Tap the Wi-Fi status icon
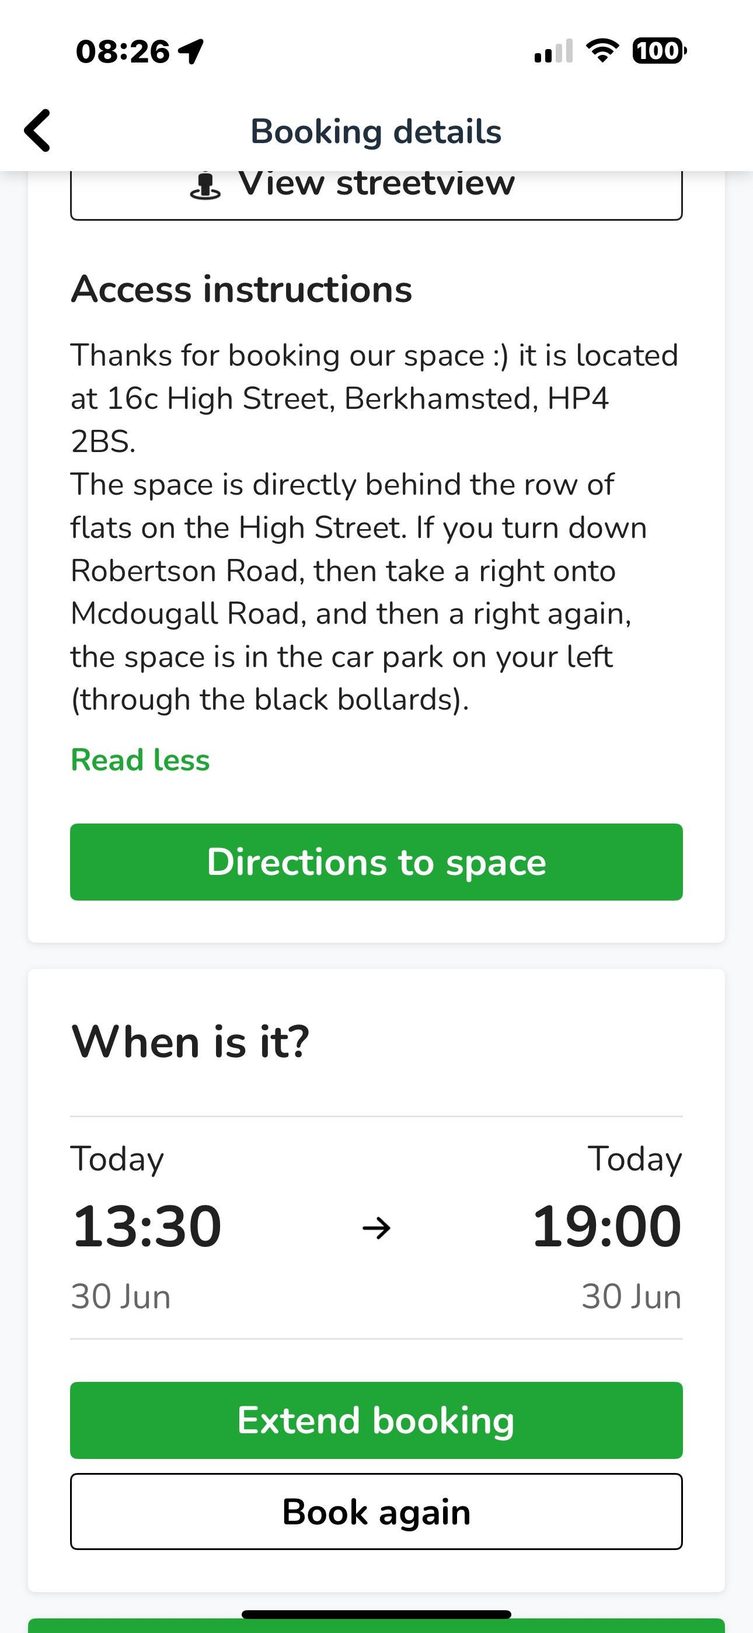The width and height of the screenshot is (753, 1633). coord(602,51)
